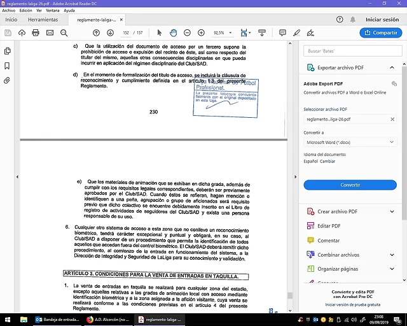Click Iniciar sesión

(382, 20)
